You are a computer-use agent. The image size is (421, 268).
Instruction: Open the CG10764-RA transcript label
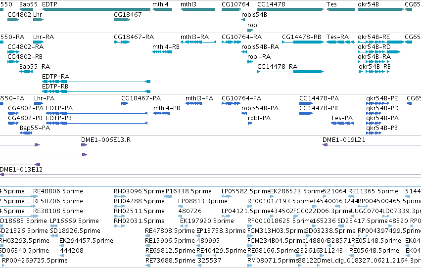click(241, 37)
